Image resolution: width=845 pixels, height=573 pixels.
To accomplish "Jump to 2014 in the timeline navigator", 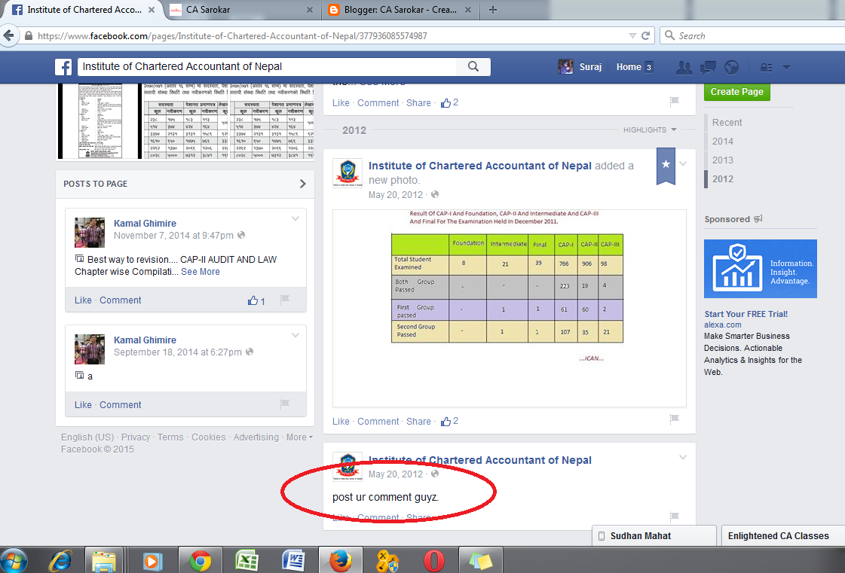I will (x=723, y=141).
